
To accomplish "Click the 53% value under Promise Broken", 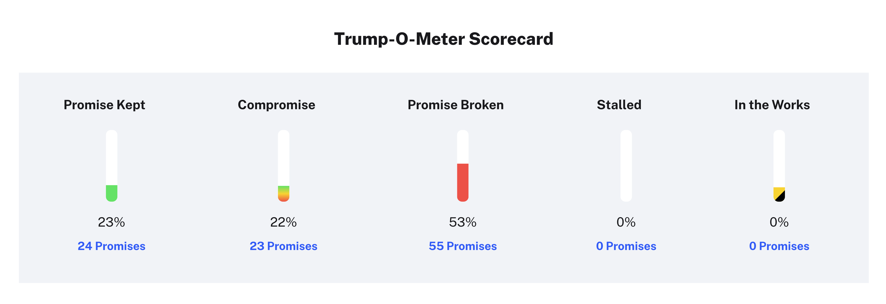I will point(463,222).
